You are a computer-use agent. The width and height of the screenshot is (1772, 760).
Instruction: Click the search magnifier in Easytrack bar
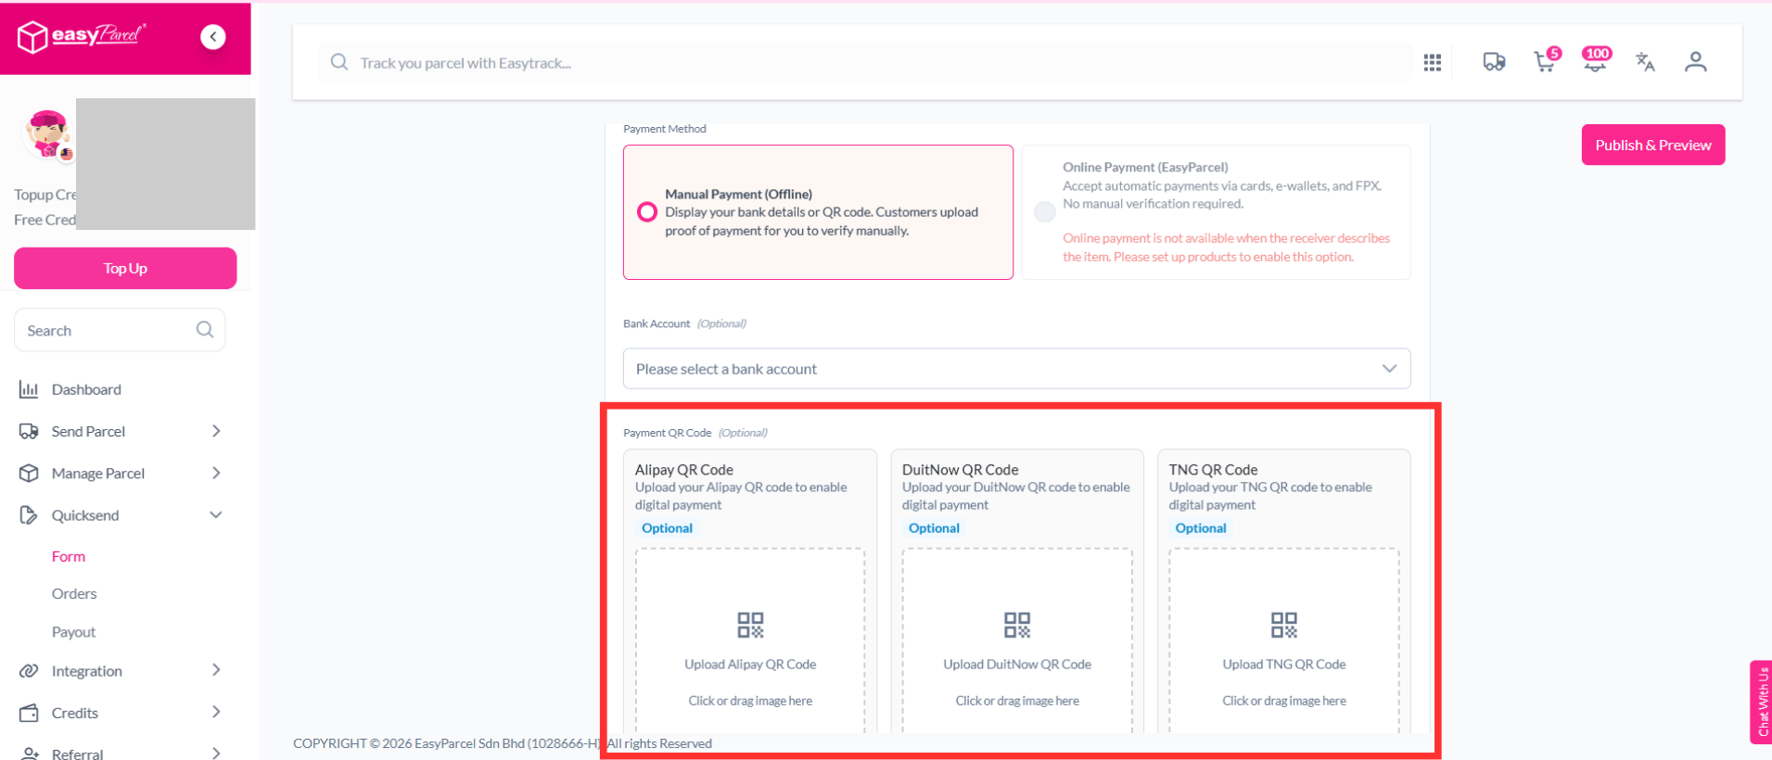click(339, 62)
